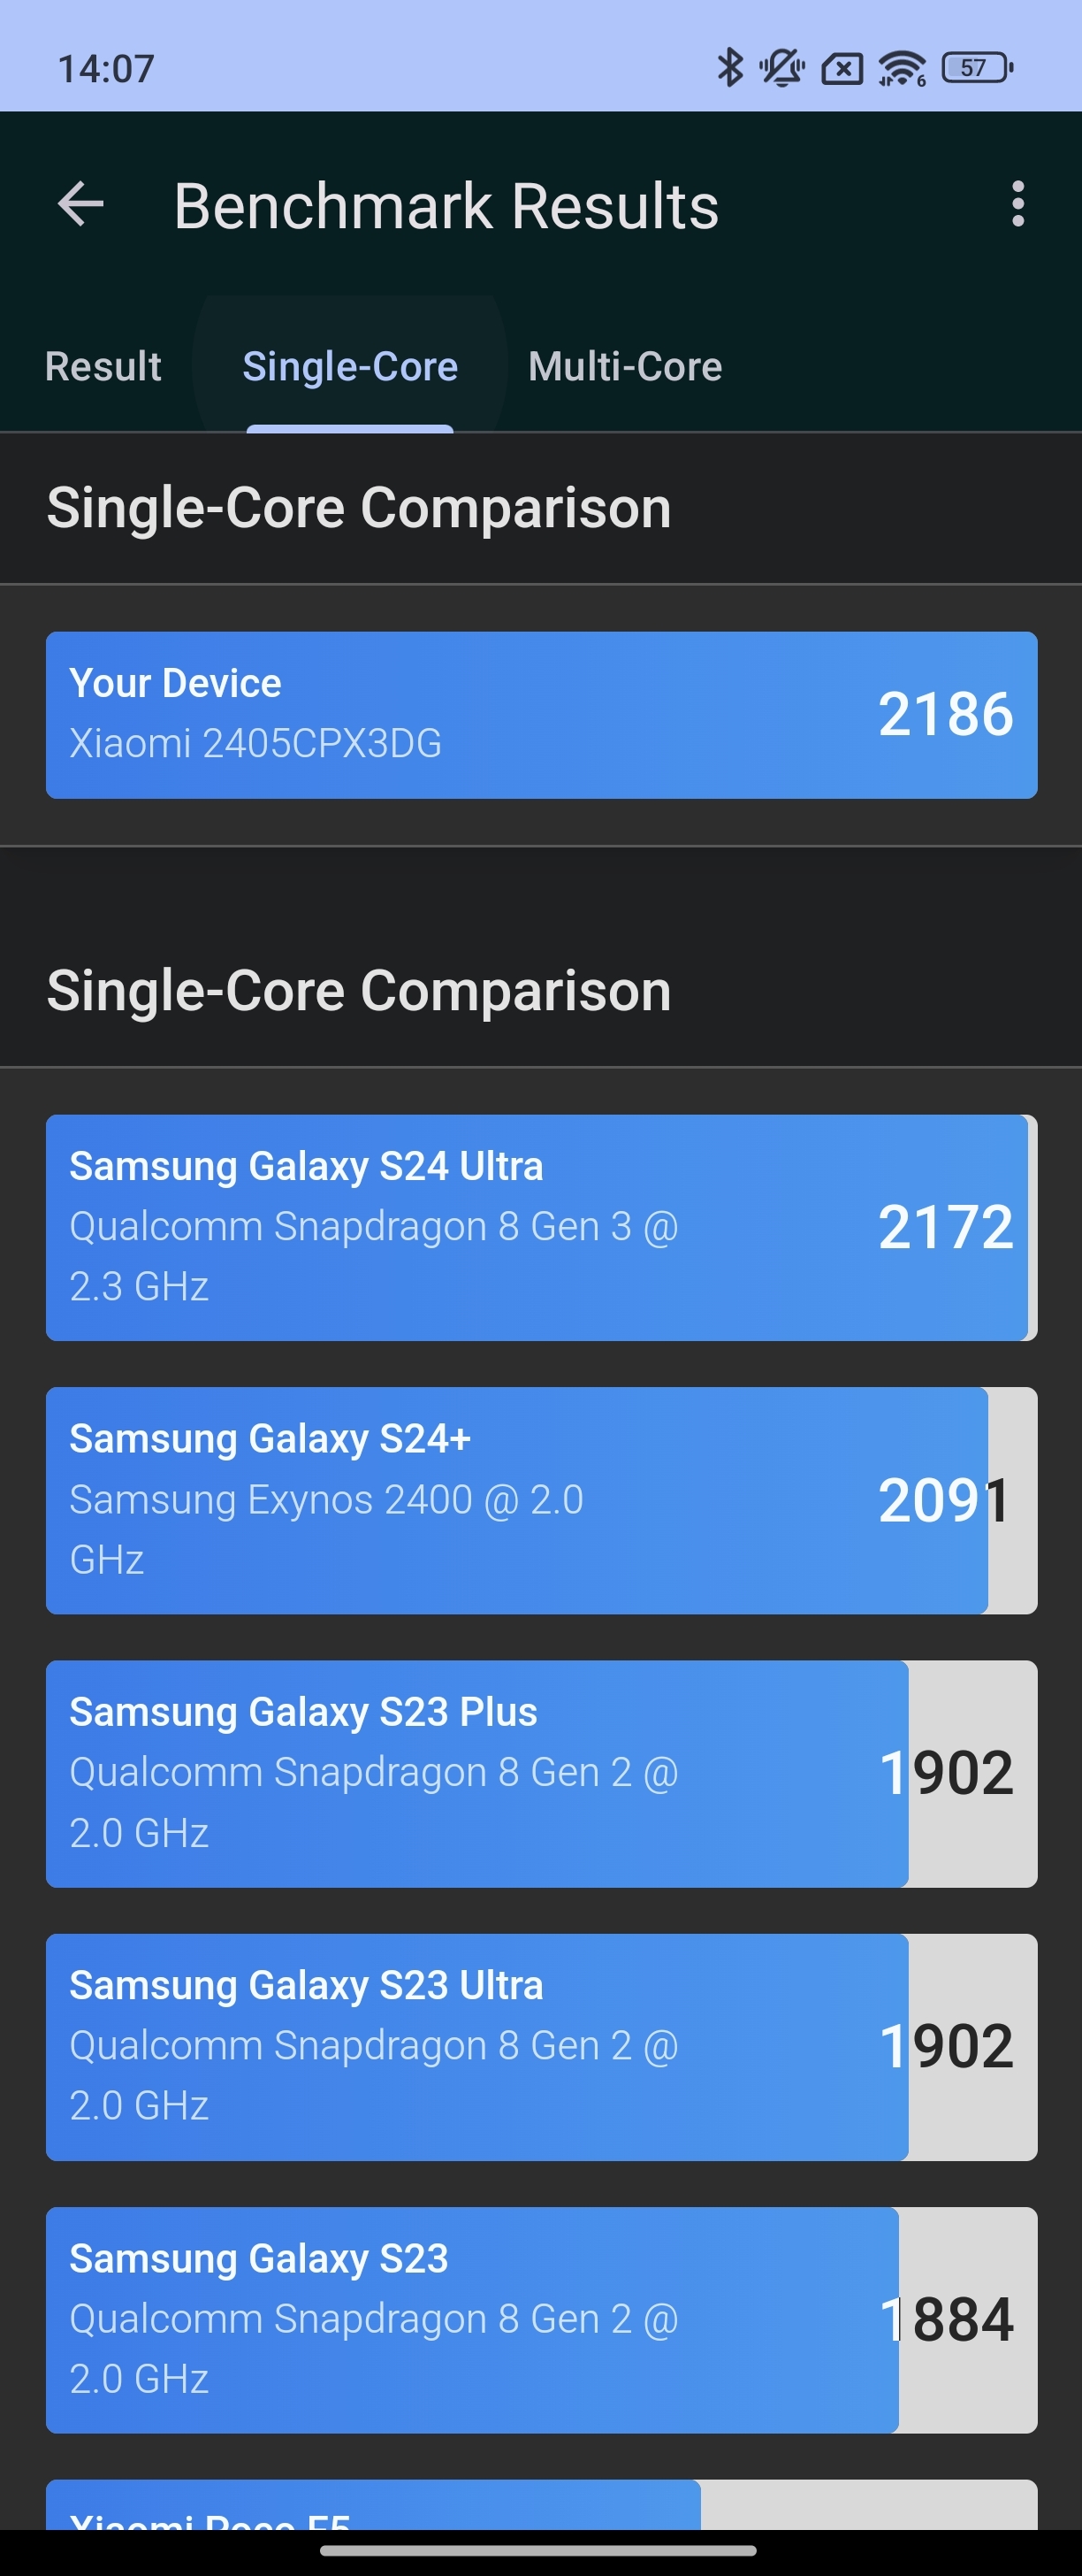Tap the Bluetooth status icon
The image size is (1082, 2576).
click(730, 68)
